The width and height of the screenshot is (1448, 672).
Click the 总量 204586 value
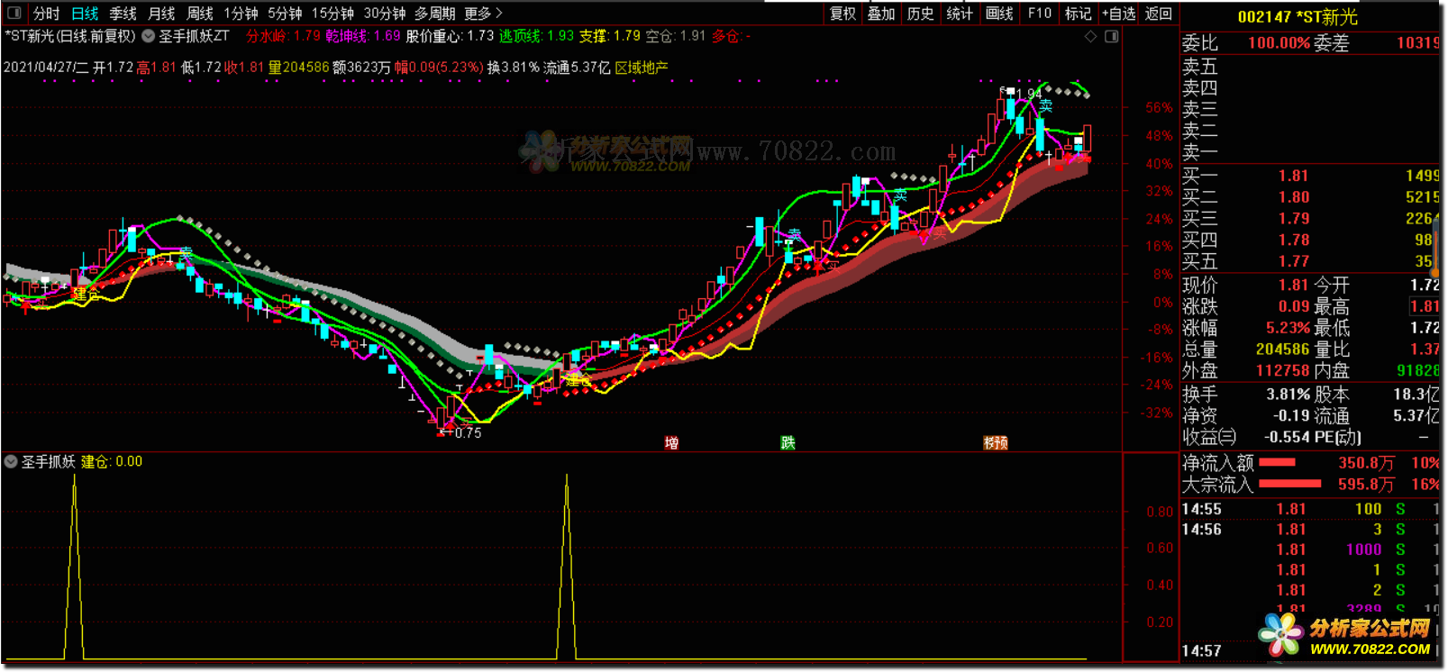(1282, 350)
